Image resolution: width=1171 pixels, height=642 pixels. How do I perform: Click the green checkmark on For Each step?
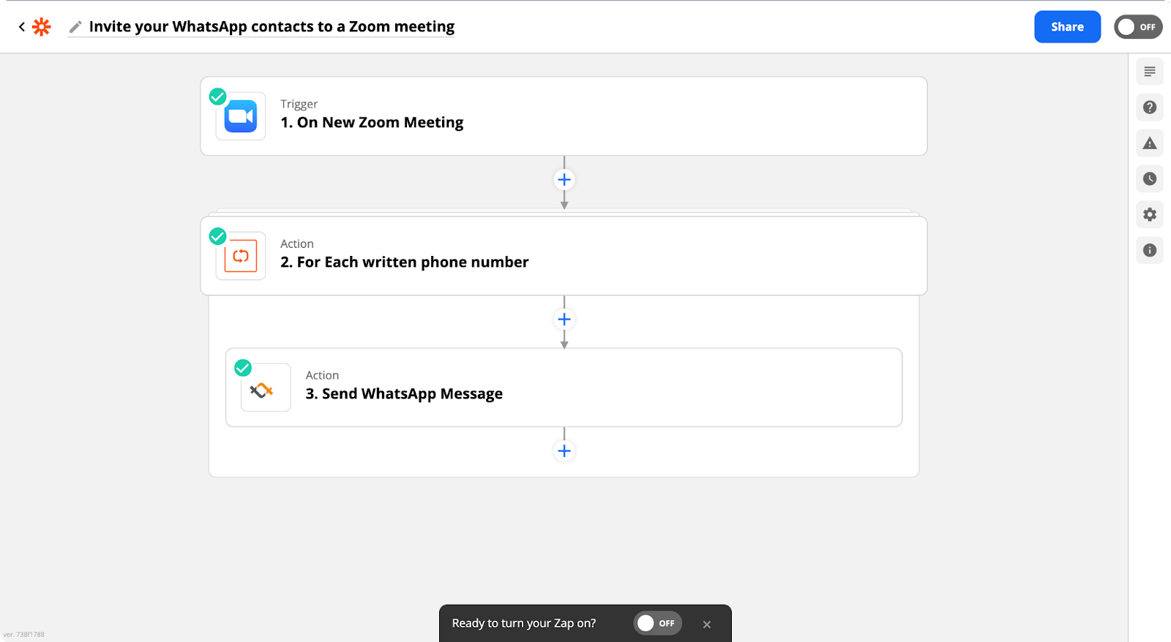coord(217,236)
